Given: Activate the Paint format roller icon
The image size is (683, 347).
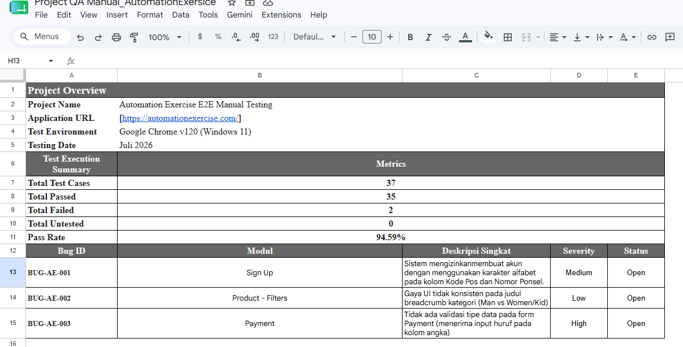Looking at the screenshot, I should [x=134, y=37].
